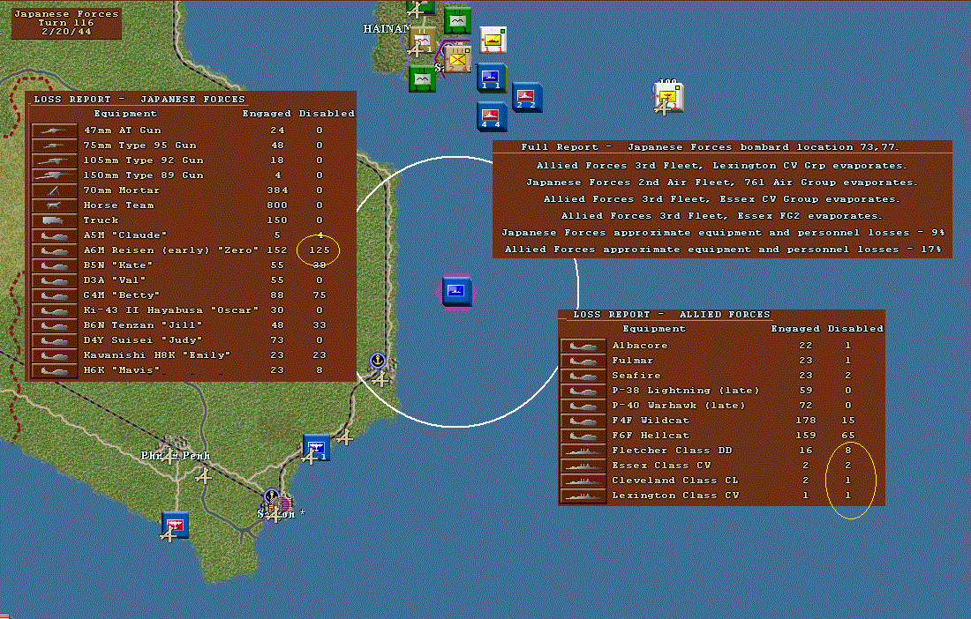Click the Lexington Class CV ship icon

pos(583,496)
